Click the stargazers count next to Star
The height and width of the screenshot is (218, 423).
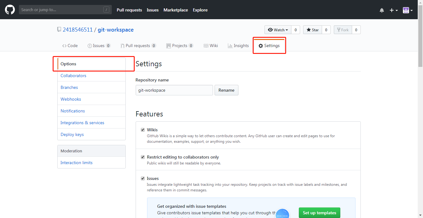pos(326,30)
